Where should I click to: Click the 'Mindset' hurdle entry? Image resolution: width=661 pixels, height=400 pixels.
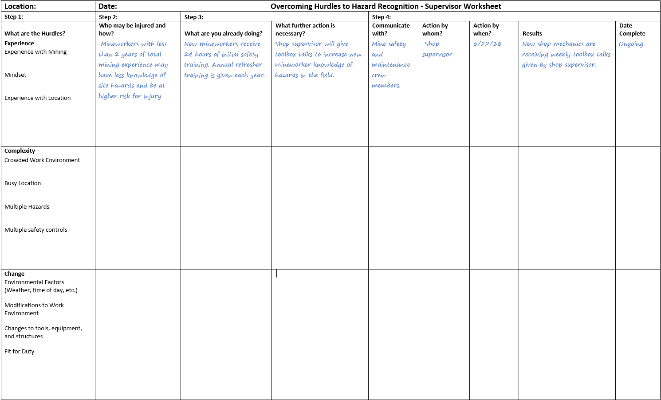point(16,75)
